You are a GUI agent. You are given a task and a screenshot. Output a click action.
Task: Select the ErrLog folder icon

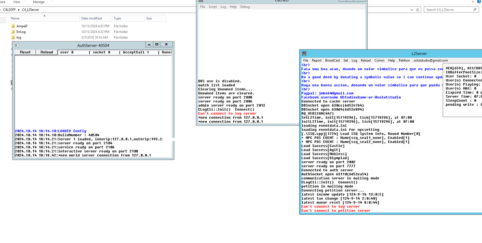point(13,32)
